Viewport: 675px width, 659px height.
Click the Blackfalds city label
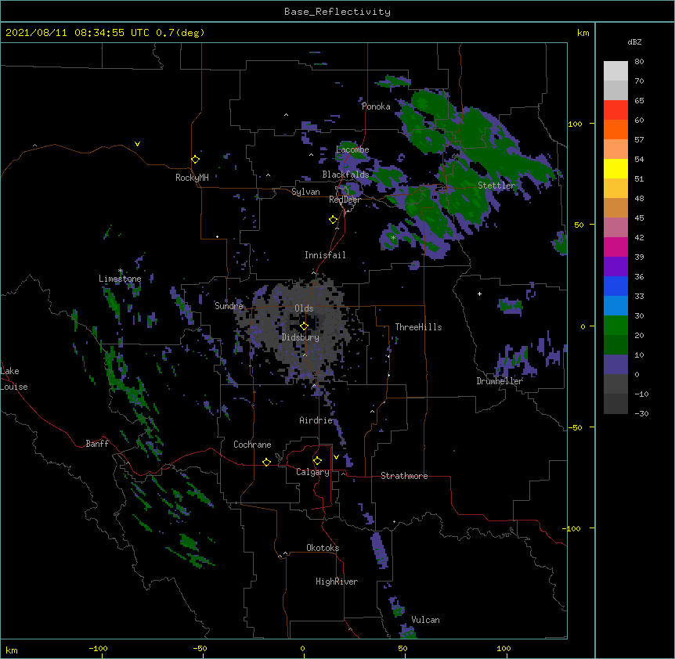(345, 175)
